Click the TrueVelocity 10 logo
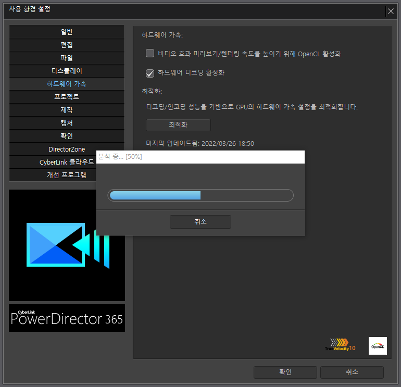Screen dimensions: 401x387 (x=340, y=345)
